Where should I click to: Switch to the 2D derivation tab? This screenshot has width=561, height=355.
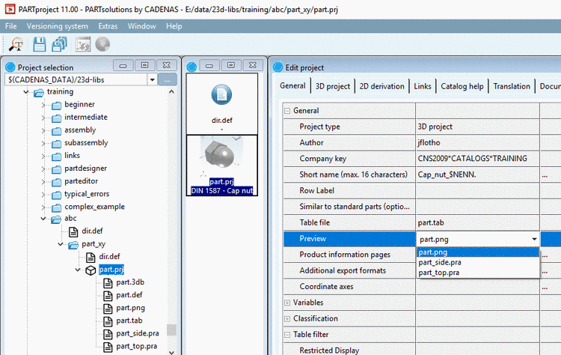point(381,86)
